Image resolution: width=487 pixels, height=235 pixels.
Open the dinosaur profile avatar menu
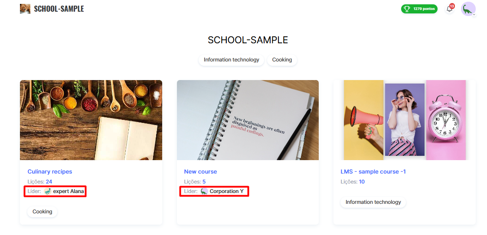point(468,9)
